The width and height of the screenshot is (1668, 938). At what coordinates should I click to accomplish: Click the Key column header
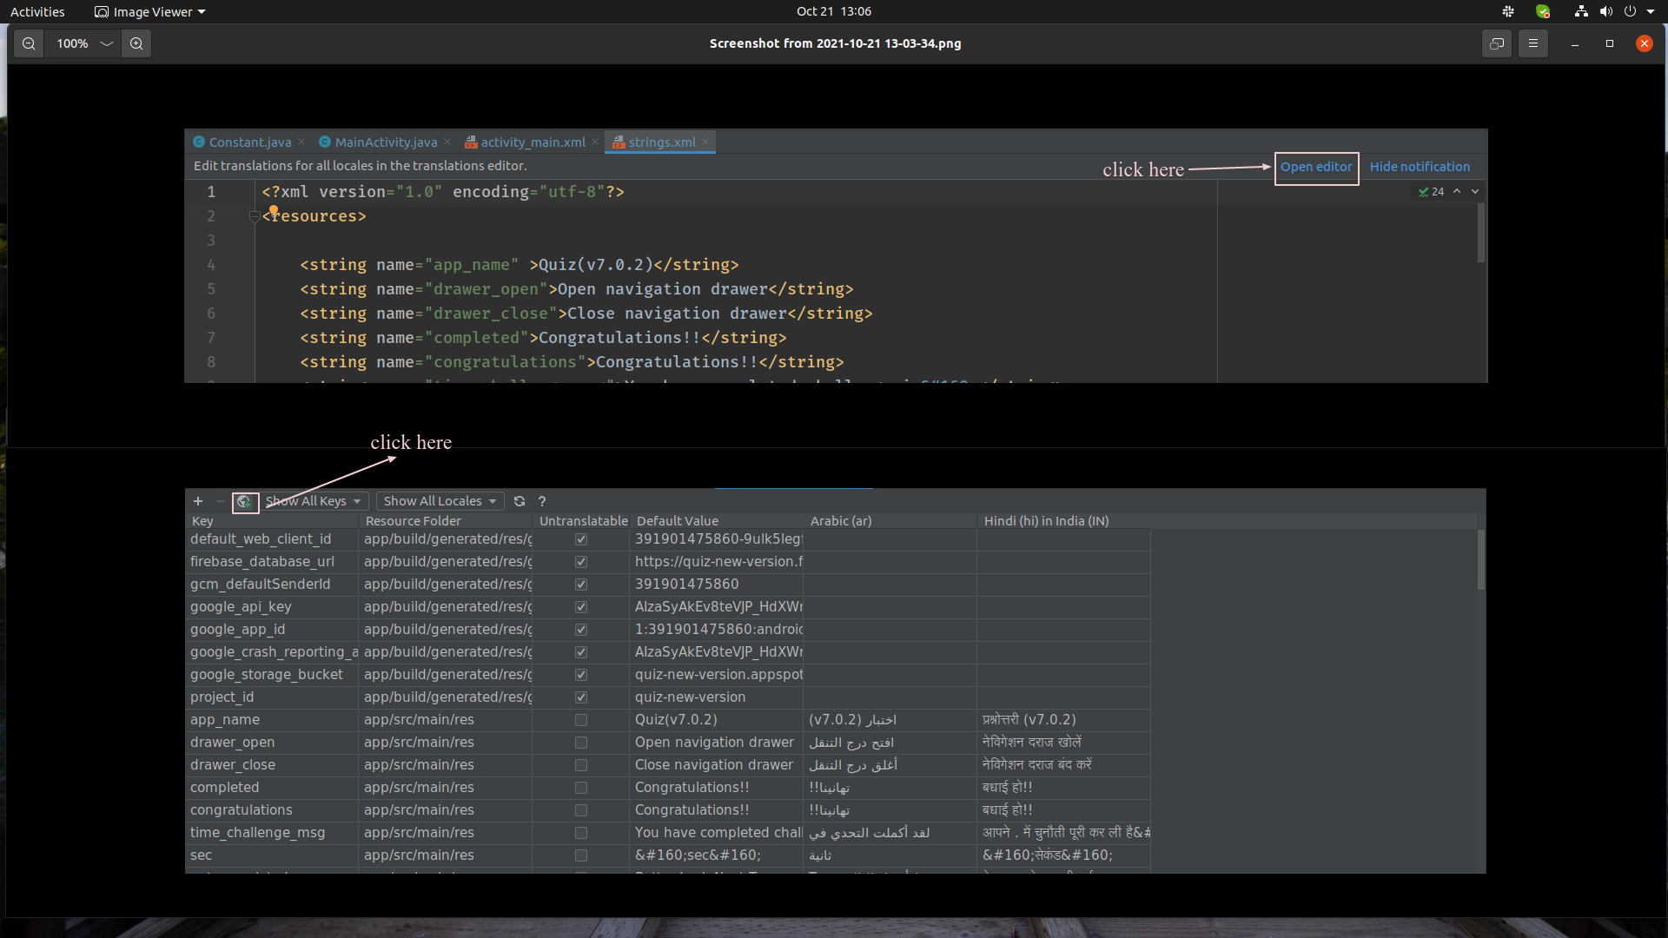pos(272,521)
